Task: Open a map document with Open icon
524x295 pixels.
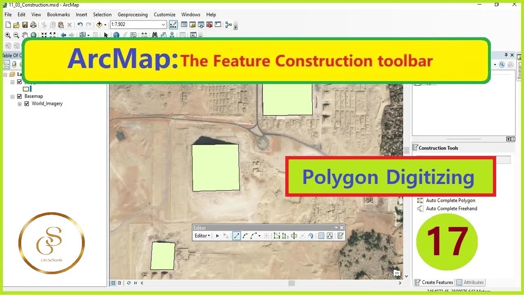Action: 16,25
